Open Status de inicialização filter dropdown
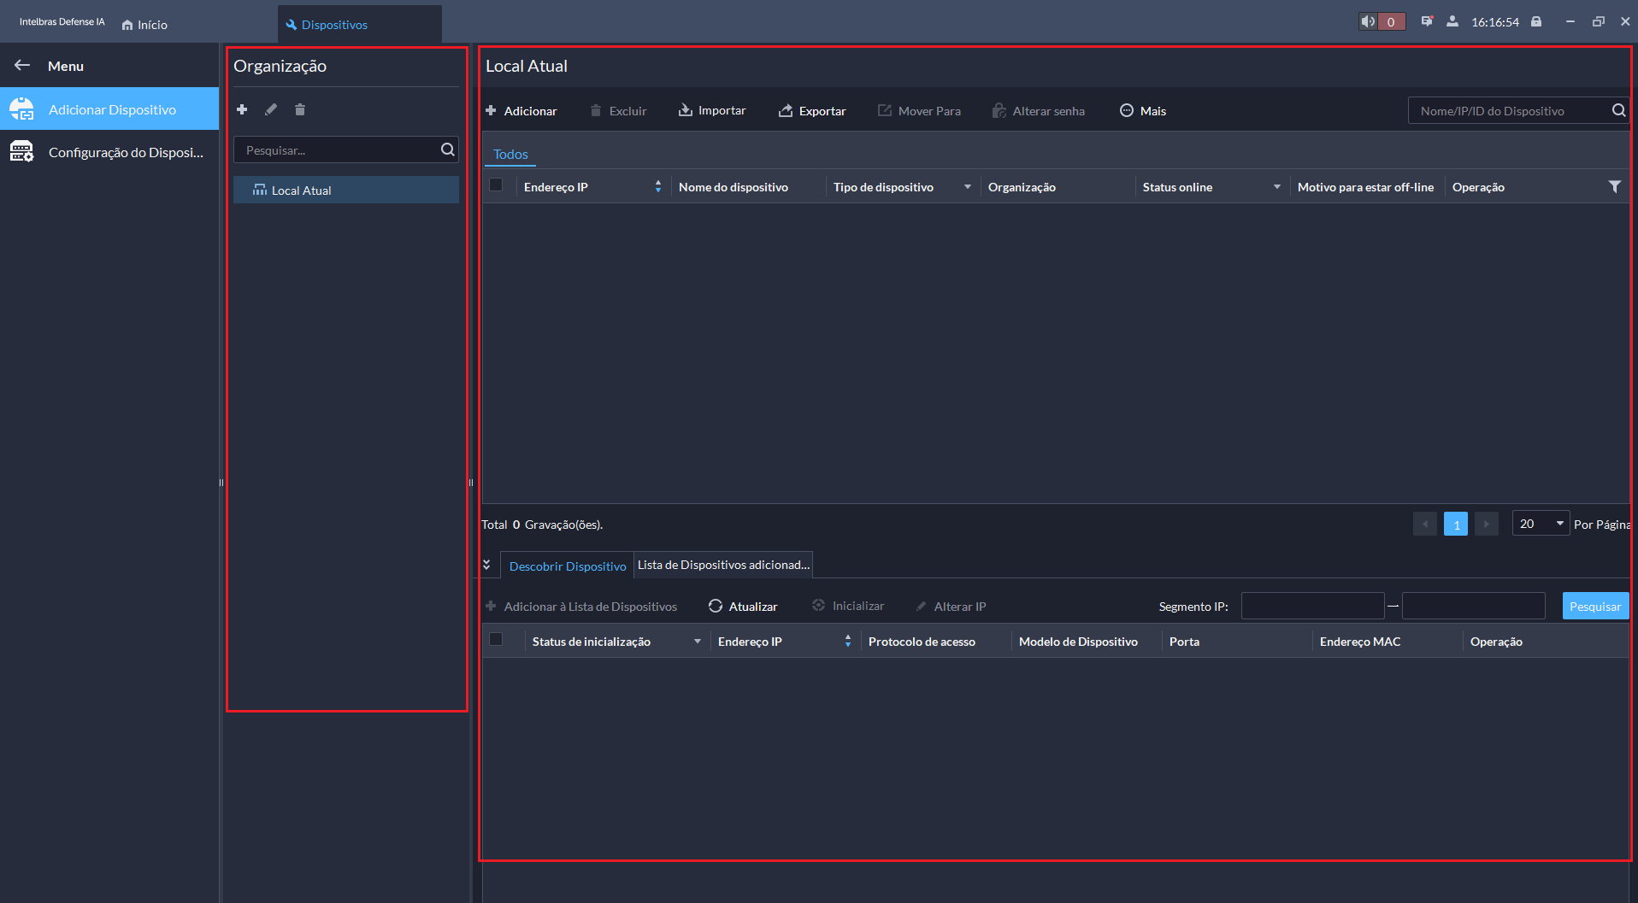Screen dimensions: 1638x903 pos(698,642)
